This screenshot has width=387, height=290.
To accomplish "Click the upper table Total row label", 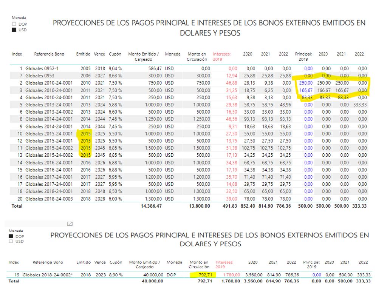I will [x=17, y=206].
